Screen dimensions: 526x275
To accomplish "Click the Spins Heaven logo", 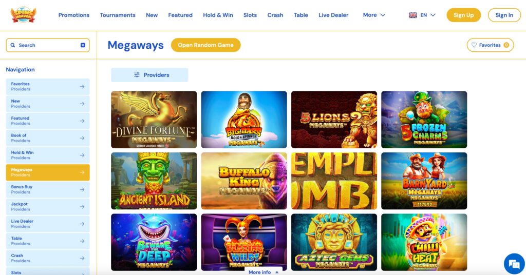I will (x=23, y=15).
